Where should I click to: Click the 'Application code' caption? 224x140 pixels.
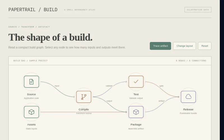(31, 98)
